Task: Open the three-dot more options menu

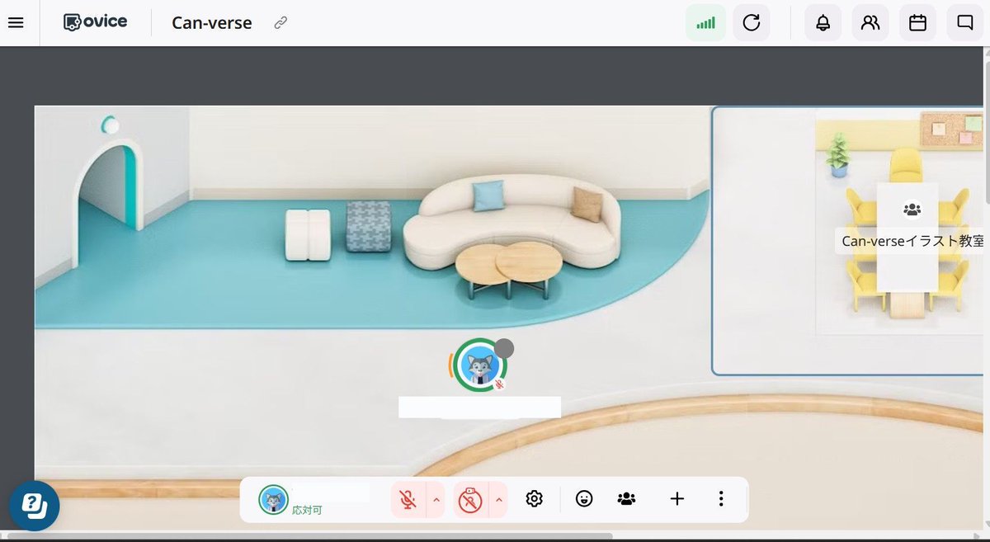Action: tap(721, 498)
